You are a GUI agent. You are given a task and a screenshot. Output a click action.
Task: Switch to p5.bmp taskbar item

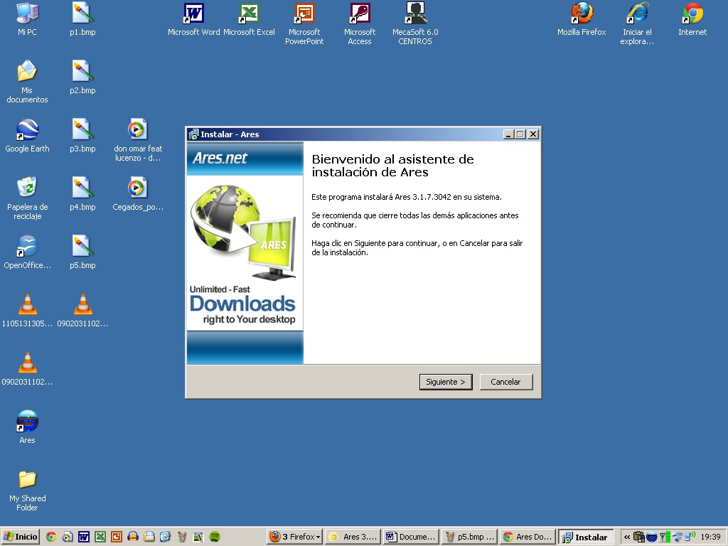pos(469,537)
